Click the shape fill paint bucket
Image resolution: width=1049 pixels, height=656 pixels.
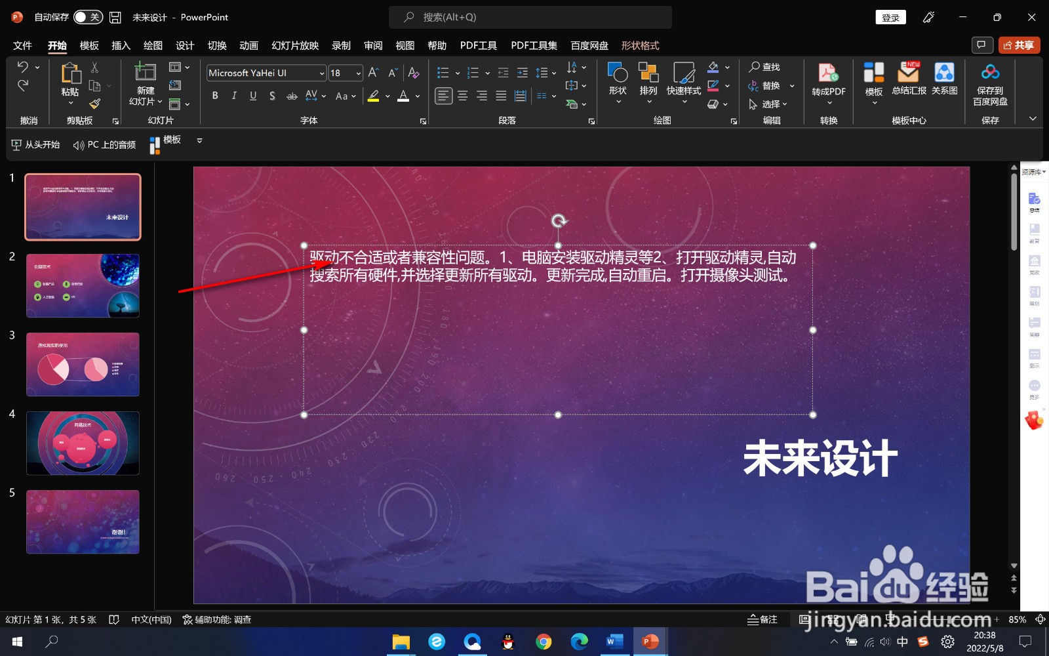coord(713,67)
